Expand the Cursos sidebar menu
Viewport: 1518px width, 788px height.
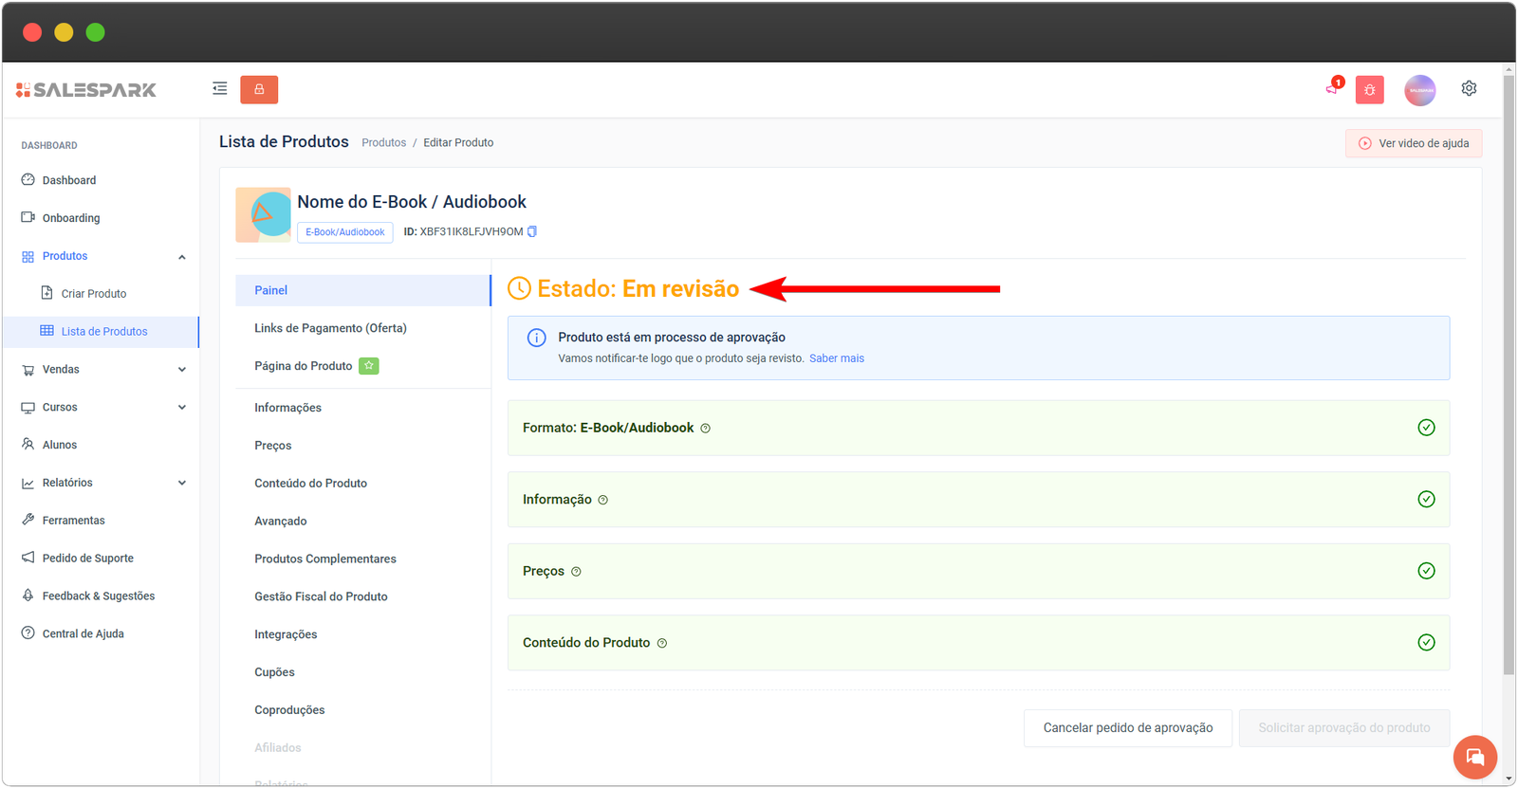coord(181,408)
